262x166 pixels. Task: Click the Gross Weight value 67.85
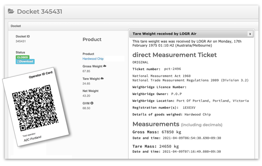(86, 71)
